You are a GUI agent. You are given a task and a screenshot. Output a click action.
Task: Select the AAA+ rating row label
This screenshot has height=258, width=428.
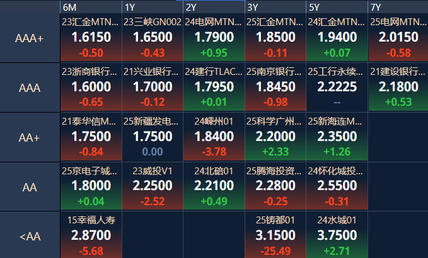pos(30,38)
